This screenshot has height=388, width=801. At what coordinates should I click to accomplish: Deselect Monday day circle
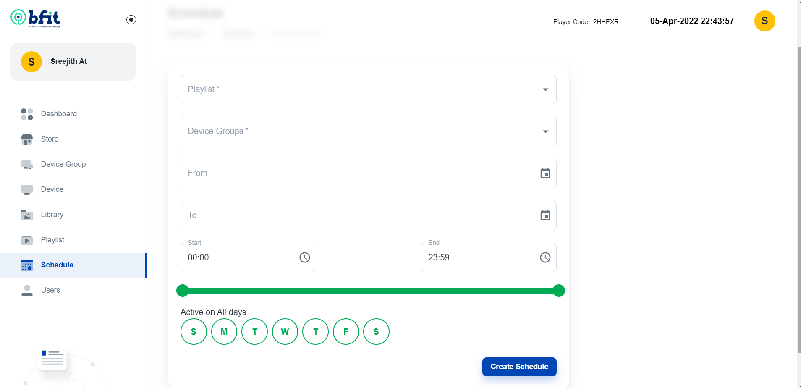(x=224, y=332)
